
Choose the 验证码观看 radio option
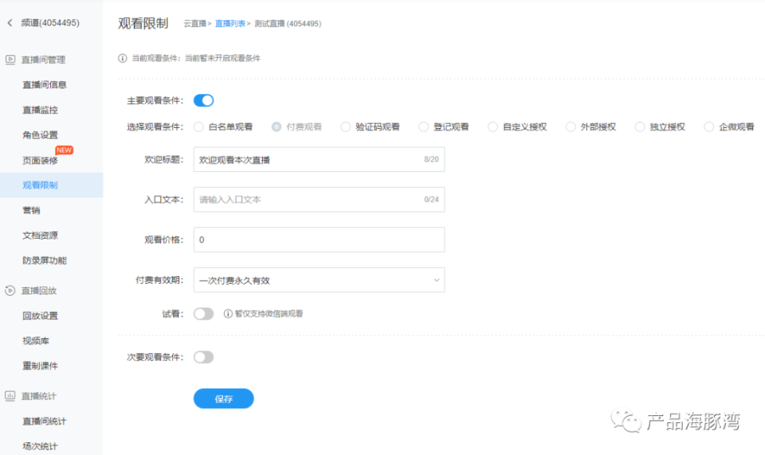pos(345,126)
